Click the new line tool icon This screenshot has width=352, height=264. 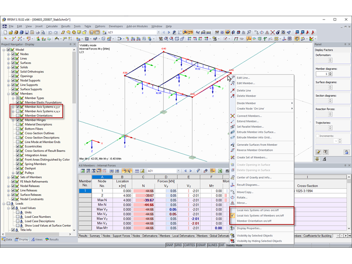pyautogui.click(x=14, y=39)
